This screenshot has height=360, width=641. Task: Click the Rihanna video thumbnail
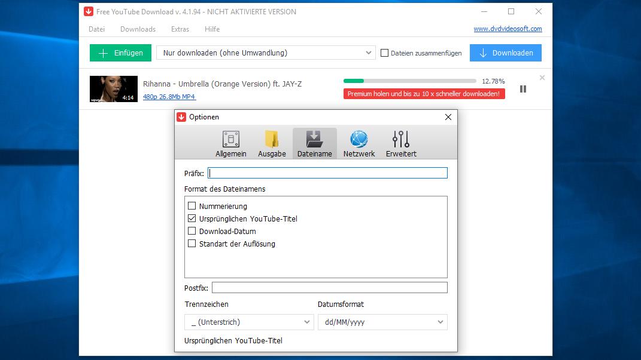point(114,89)
